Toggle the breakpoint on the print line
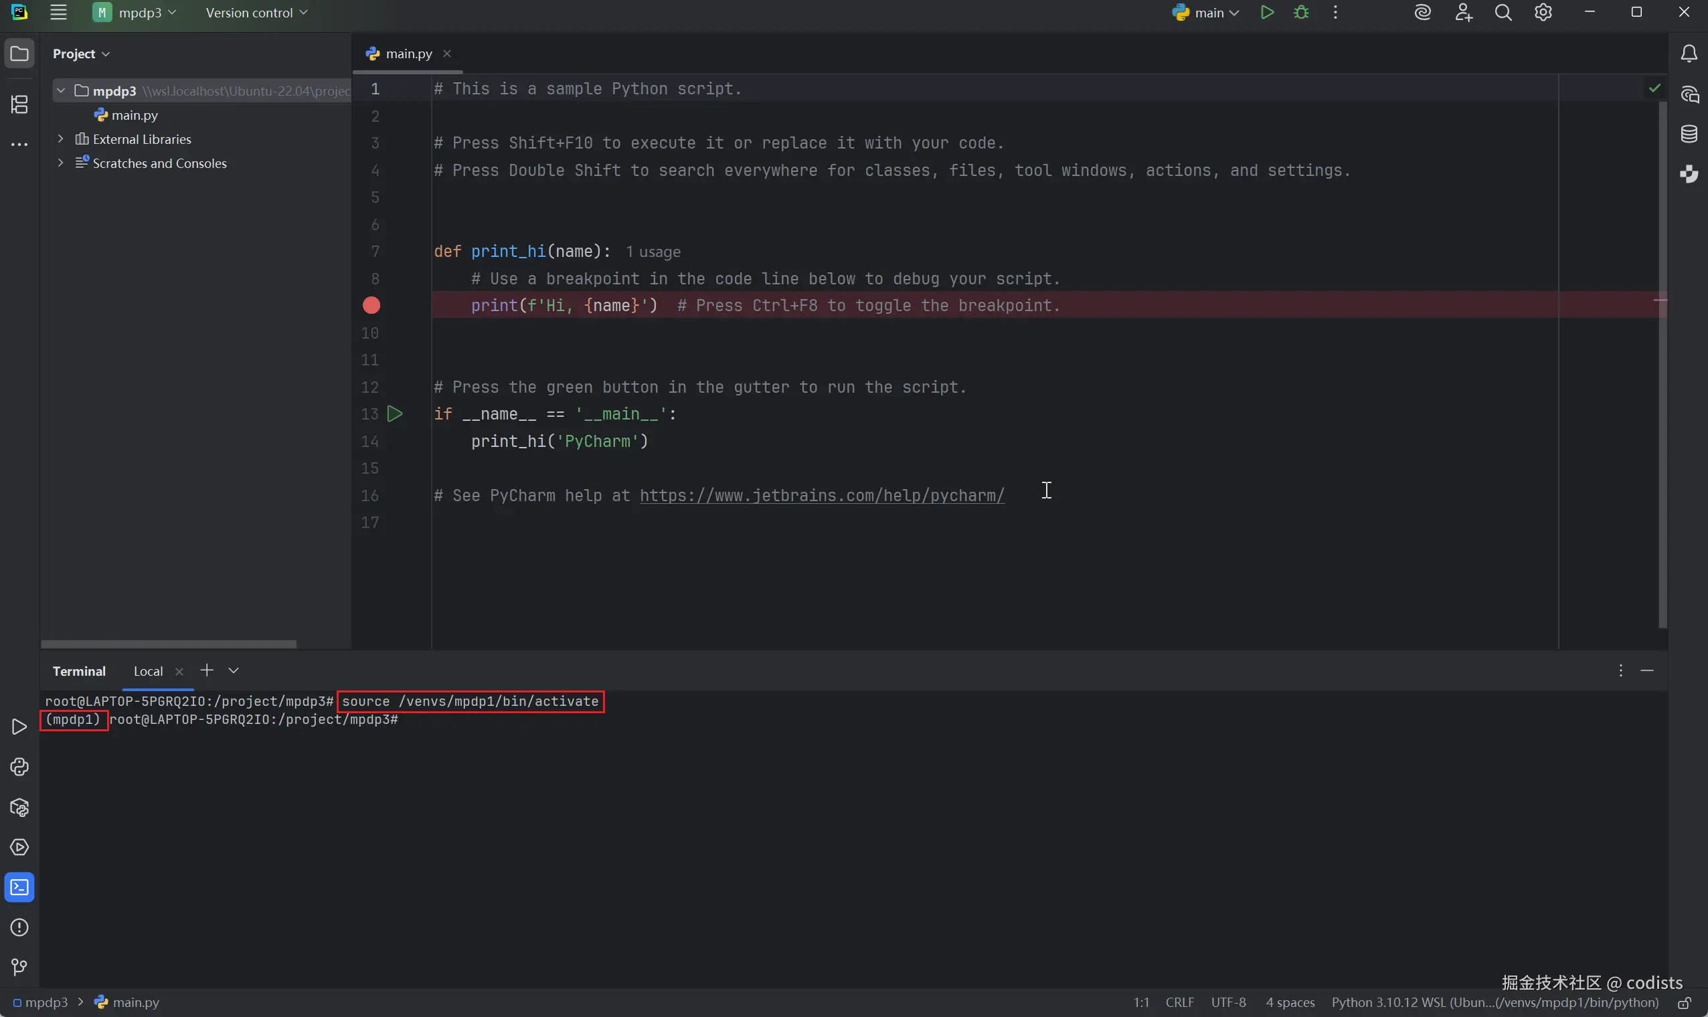Screen dimensions: 1708x1017 tap(371, 306)
